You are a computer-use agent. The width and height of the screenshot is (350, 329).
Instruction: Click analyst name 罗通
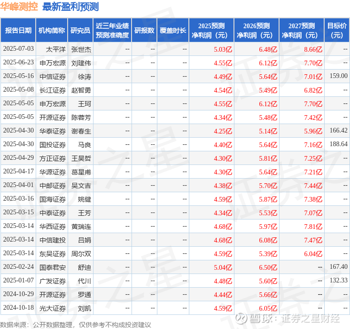[x=85, y=295]
